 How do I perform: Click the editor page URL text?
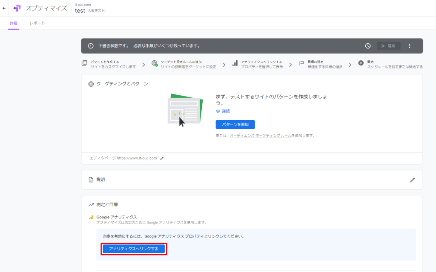tap(137, 158)
